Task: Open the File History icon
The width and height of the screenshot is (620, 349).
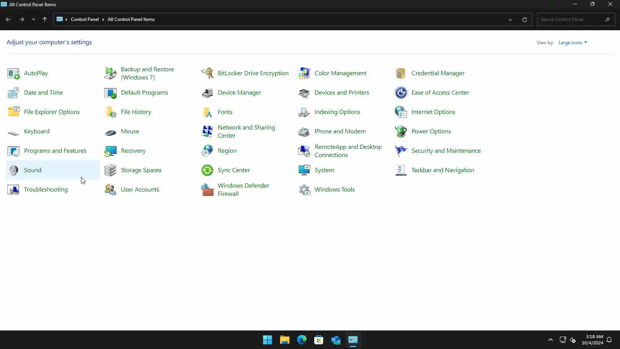Action: [110, 112]
